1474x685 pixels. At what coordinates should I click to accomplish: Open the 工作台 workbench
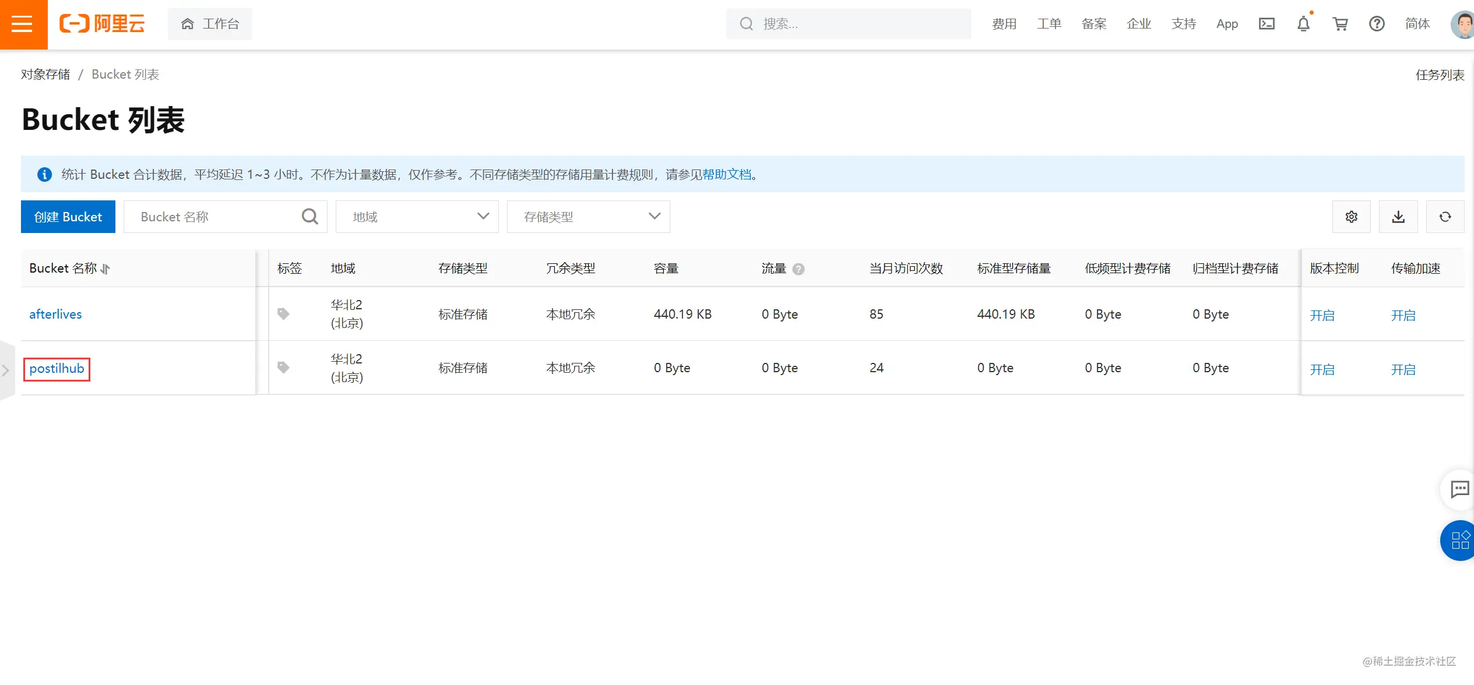[x=210, y=24]
